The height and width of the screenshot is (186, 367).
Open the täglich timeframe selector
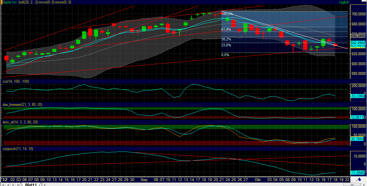(x=345, y=2)
